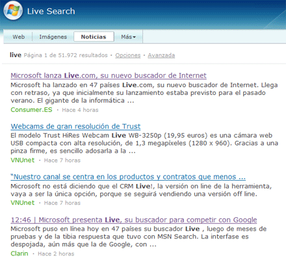Click the Live Search title text

pos(51,11)
